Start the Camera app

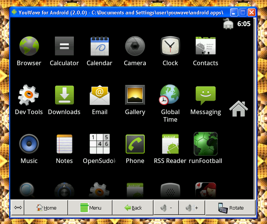[135, 46]
